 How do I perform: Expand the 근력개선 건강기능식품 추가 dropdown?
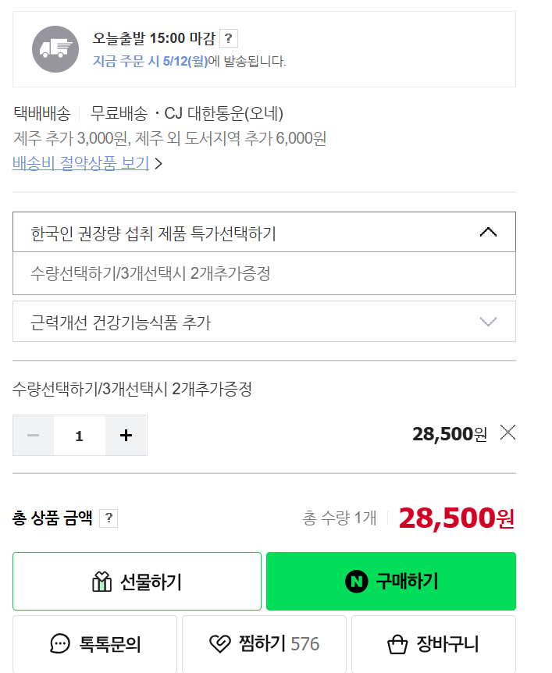(x=264, y=322)
